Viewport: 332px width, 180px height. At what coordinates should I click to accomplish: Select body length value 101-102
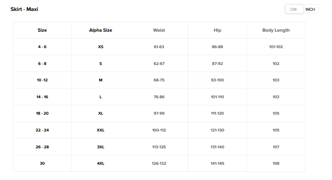(276, 47)
